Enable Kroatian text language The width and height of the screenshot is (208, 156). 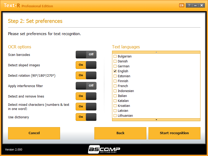point(115,106)
